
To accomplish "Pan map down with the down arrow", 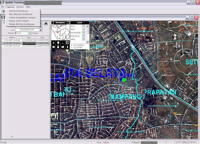I will [x=58, y=47].
